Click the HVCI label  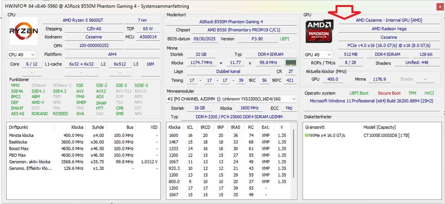pyautogui.click(x=429, y=93)
